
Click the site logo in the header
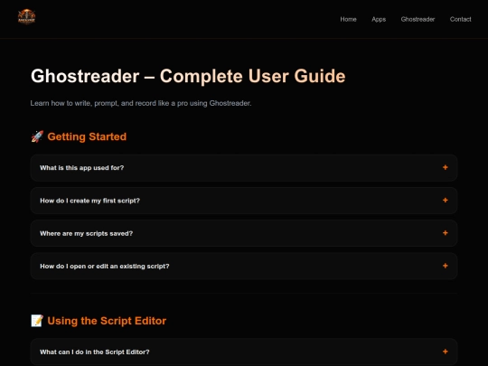[26, 16]
